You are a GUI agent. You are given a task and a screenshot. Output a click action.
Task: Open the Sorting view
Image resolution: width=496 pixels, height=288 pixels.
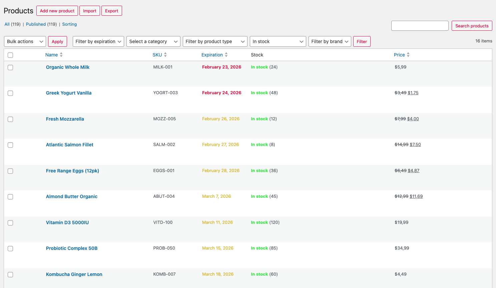point(69,24)
